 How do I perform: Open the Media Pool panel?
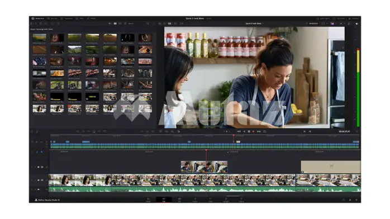pos(38,18)
